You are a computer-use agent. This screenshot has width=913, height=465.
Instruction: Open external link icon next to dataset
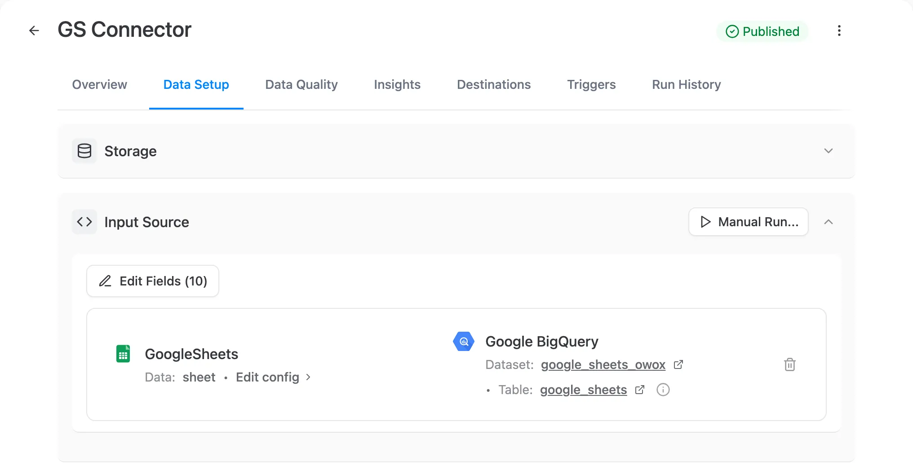click(x=678, y=364)
